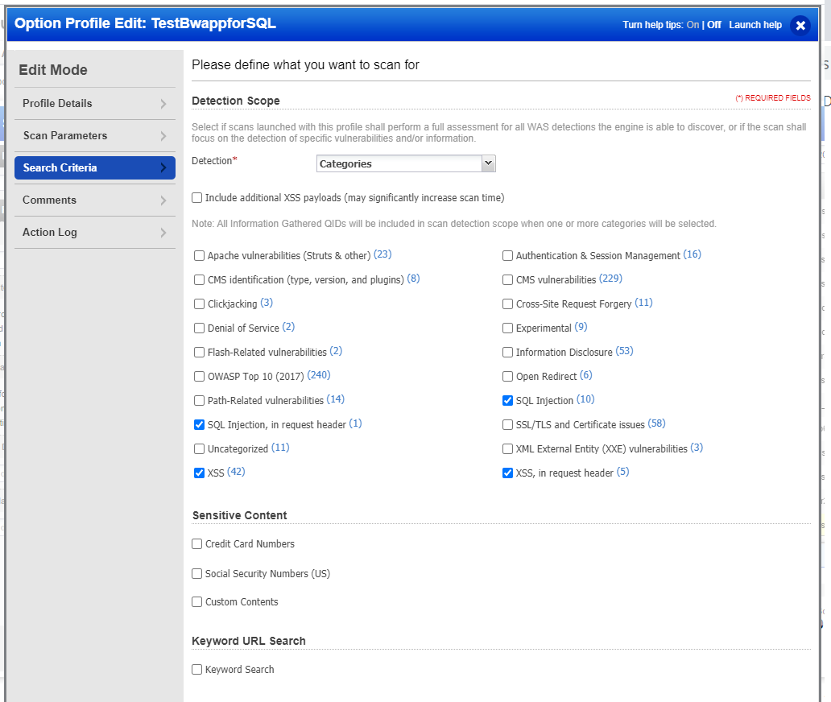Open Cross-Site Request Forgery count (11)

pyautogui.click(x=644, y=303)
